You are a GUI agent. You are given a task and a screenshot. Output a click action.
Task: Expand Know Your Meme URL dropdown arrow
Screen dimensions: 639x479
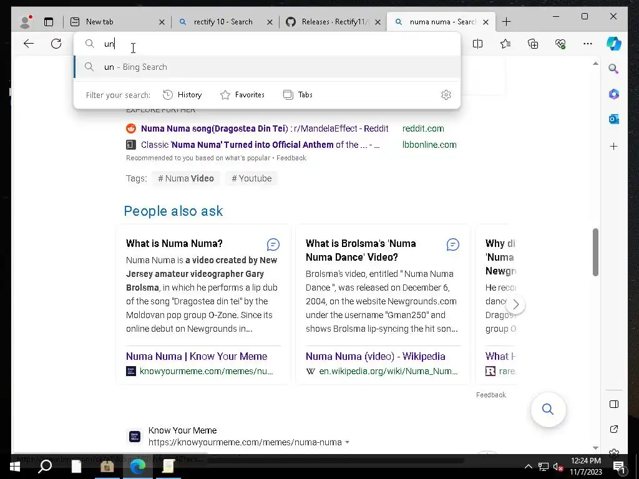tap(347, 442)
